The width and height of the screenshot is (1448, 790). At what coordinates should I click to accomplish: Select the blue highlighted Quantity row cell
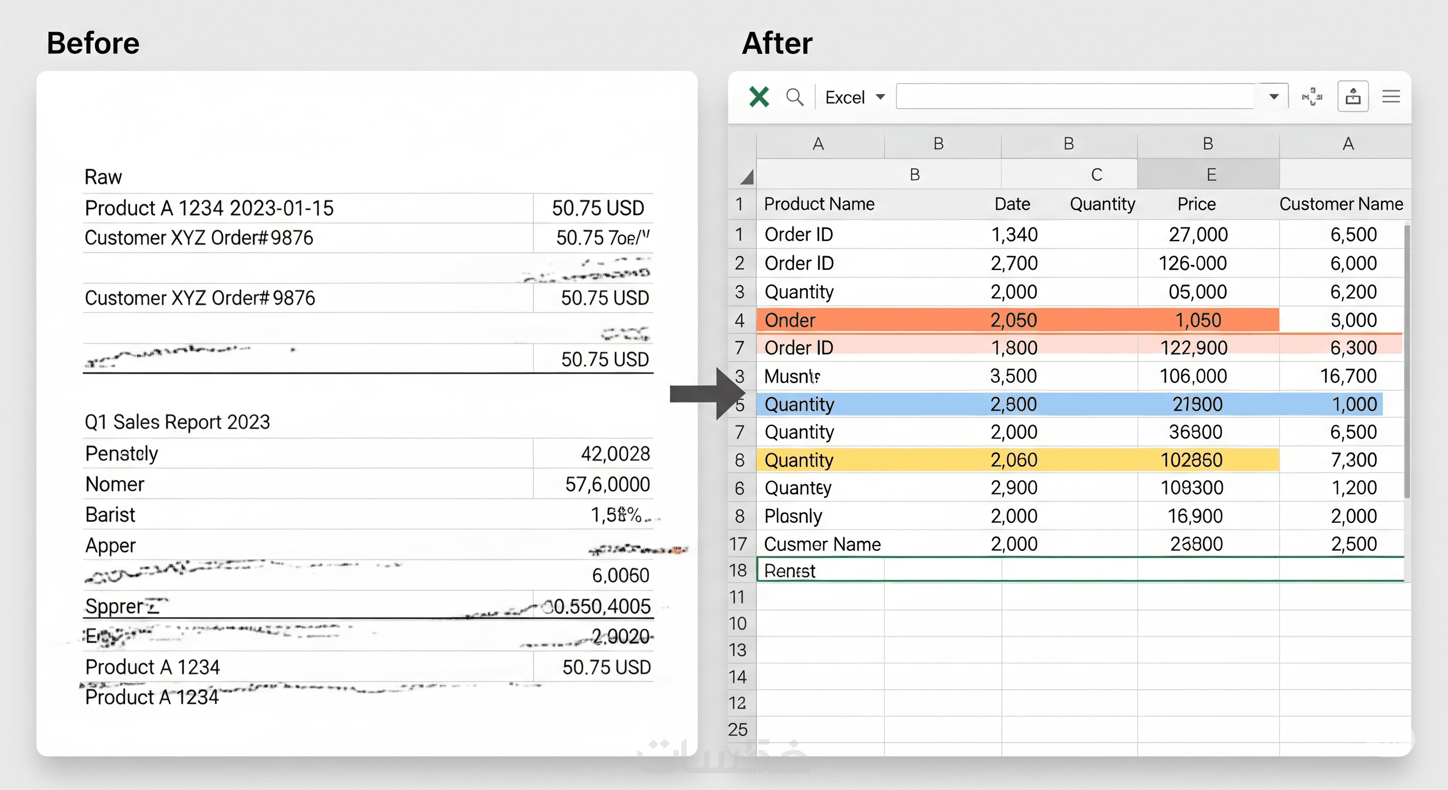799,404
